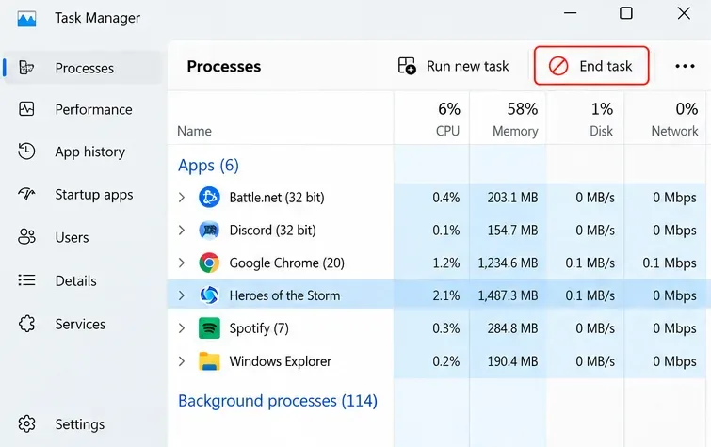Viewport: 711px width, 447px height.
Task: Open the App history page
Action: tap(89, 152)
